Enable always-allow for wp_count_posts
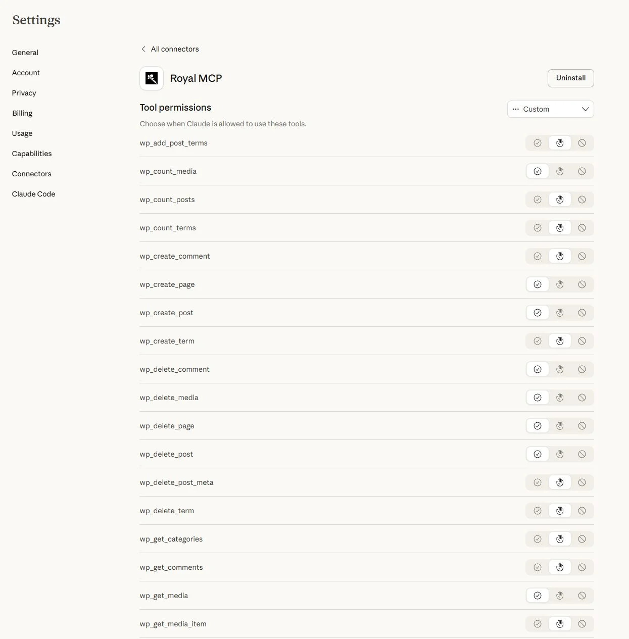Image resolution: width=629 pixels, height=639 pixels. click(x=537, y=200)
